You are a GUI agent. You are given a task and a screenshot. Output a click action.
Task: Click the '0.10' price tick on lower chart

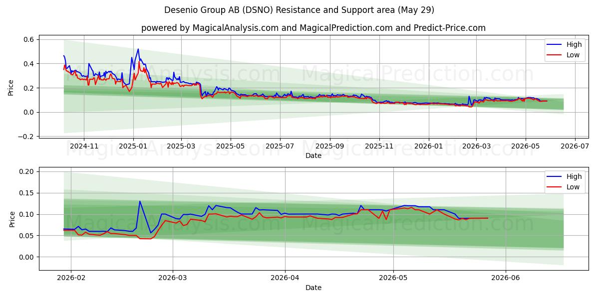click(x=26, y=214)
